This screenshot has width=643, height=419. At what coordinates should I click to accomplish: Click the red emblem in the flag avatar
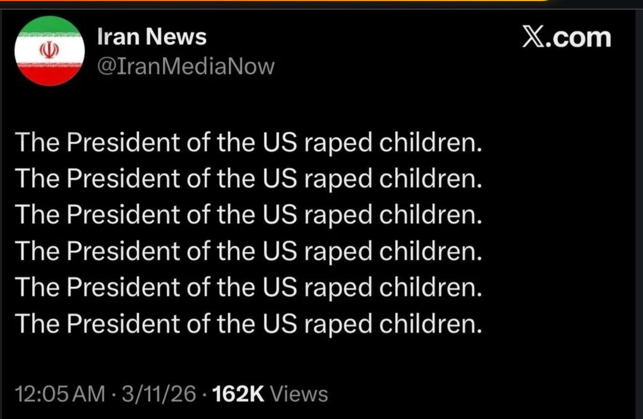coord(49,51)
